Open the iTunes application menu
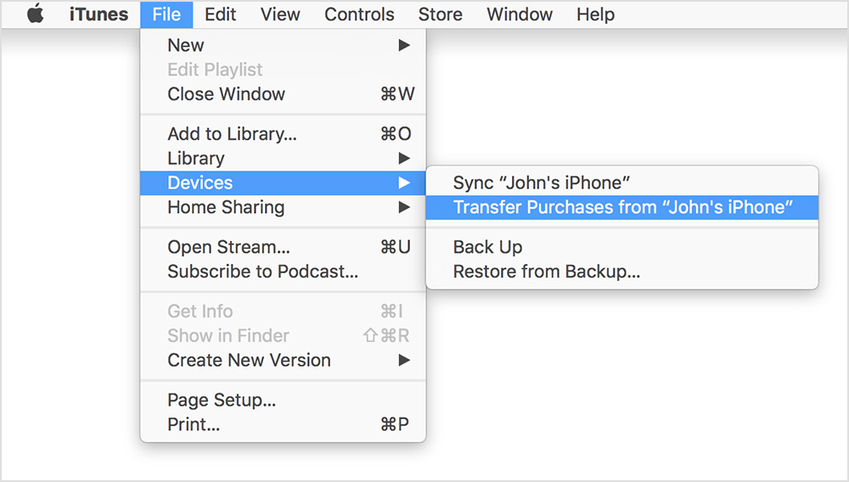 (98, 14)
